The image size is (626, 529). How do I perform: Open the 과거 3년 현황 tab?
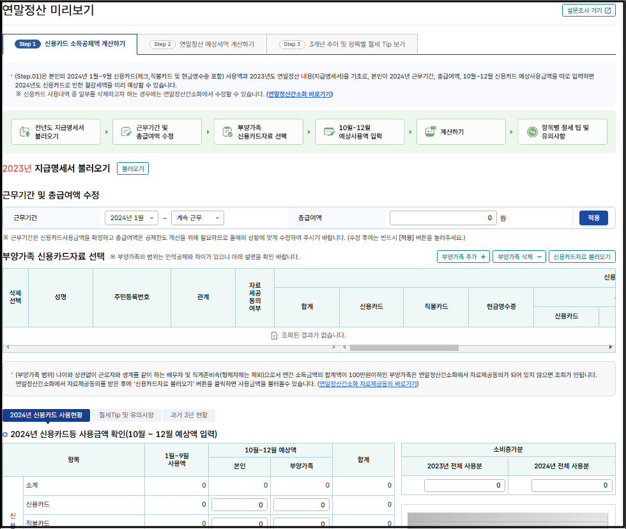[187, 414]
